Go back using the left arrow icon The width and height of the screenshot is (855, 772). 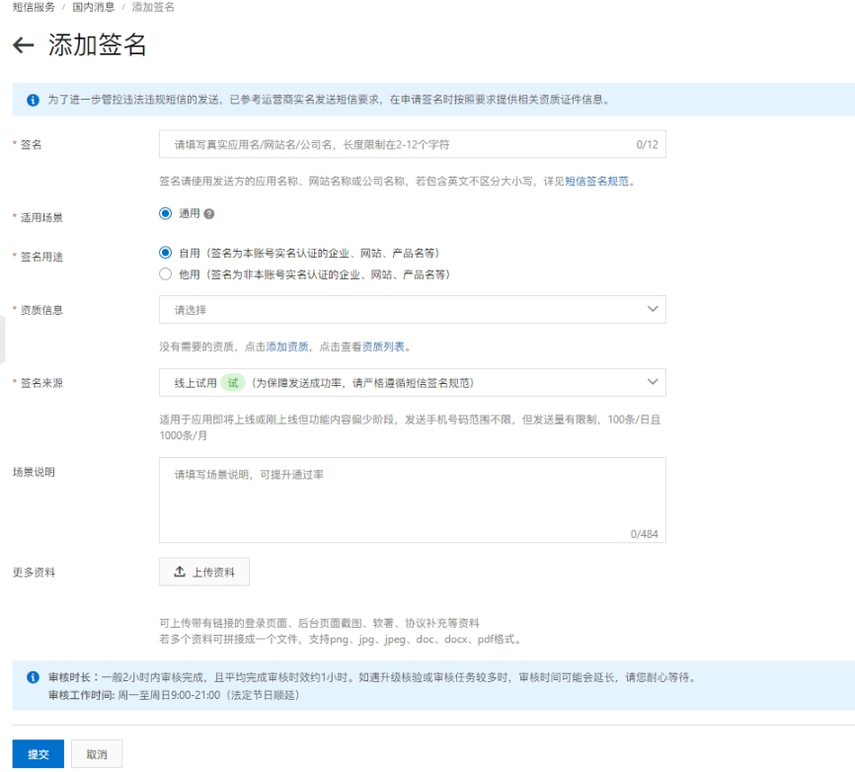[x=23, y=44]
